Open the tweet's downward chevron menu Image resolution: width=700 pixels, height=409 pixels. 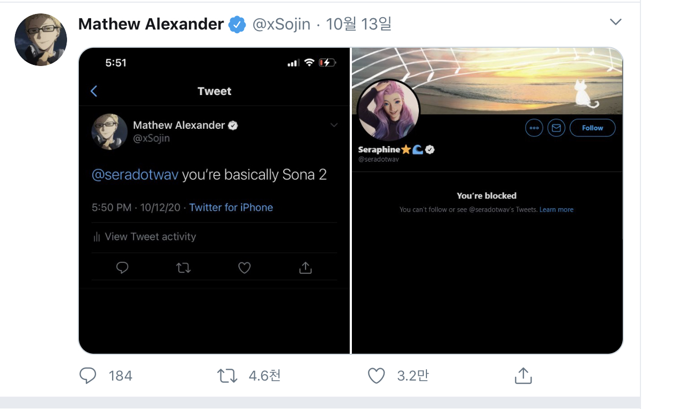click(x=616, y=22)
